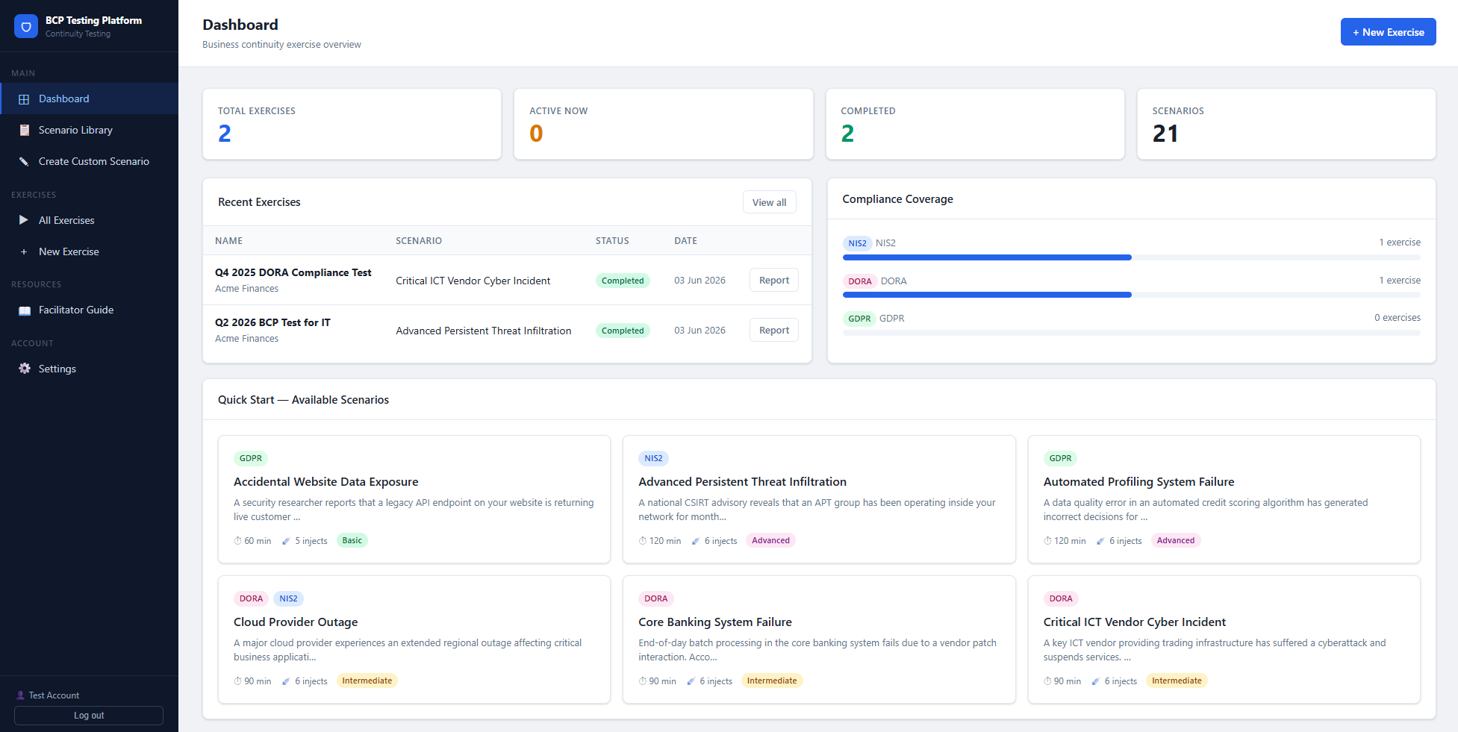Click Completed status badge in Q4 2025 row
This screenshot has width=1458, height=732.
[x=623, y=281]
